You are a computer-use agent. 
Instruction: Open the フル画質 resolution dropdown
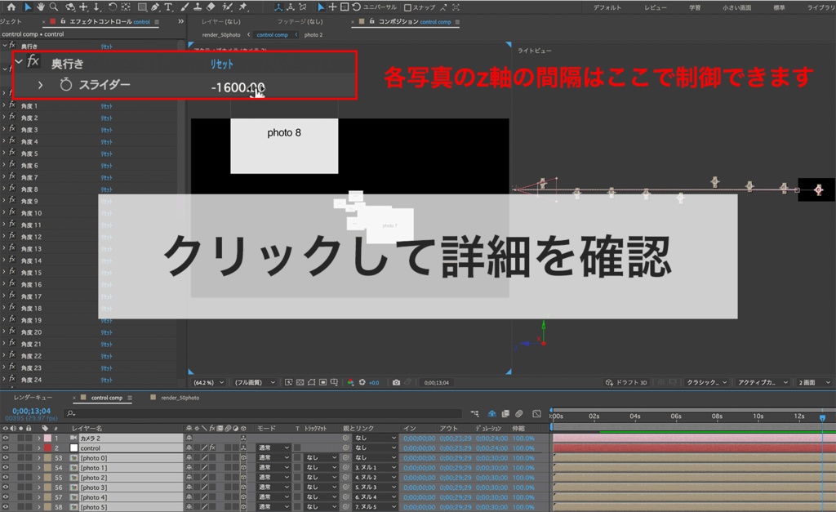click(x=251, y=381)
